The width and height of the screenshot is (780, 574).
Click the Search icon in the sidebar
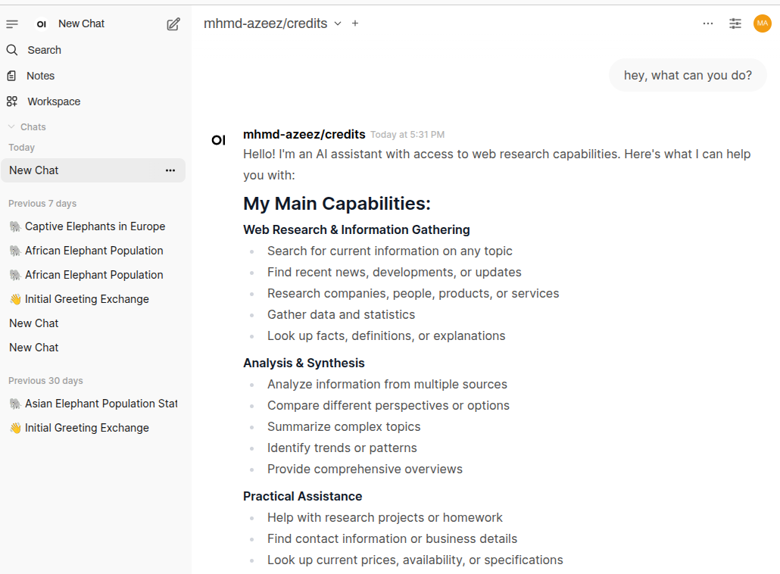tap(12, 50)
